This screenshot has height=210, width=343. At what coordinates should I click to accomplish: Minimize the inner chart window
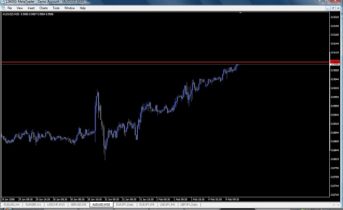pos(328,8)
